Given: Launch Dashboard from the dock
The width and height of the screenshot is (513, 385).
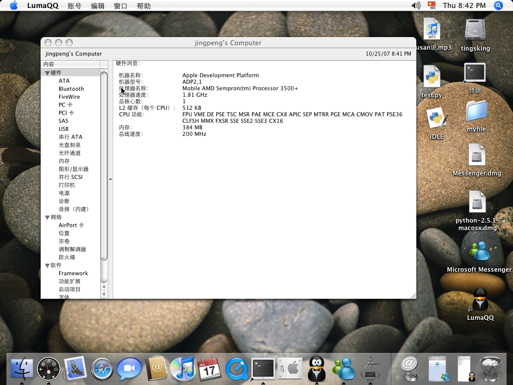Looking at the screenshot, I should pos(49,369).
